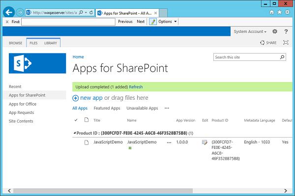Screen dimensions: 295x196
Task: Switch to the FILES ribbon tab
Action: point(33,43)
